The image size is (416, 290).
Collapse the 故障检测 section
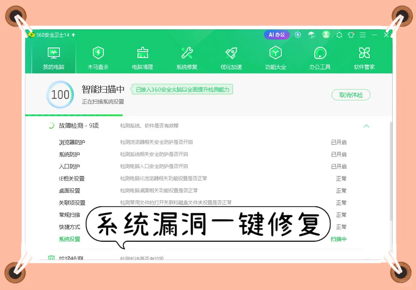pos(366,126)
